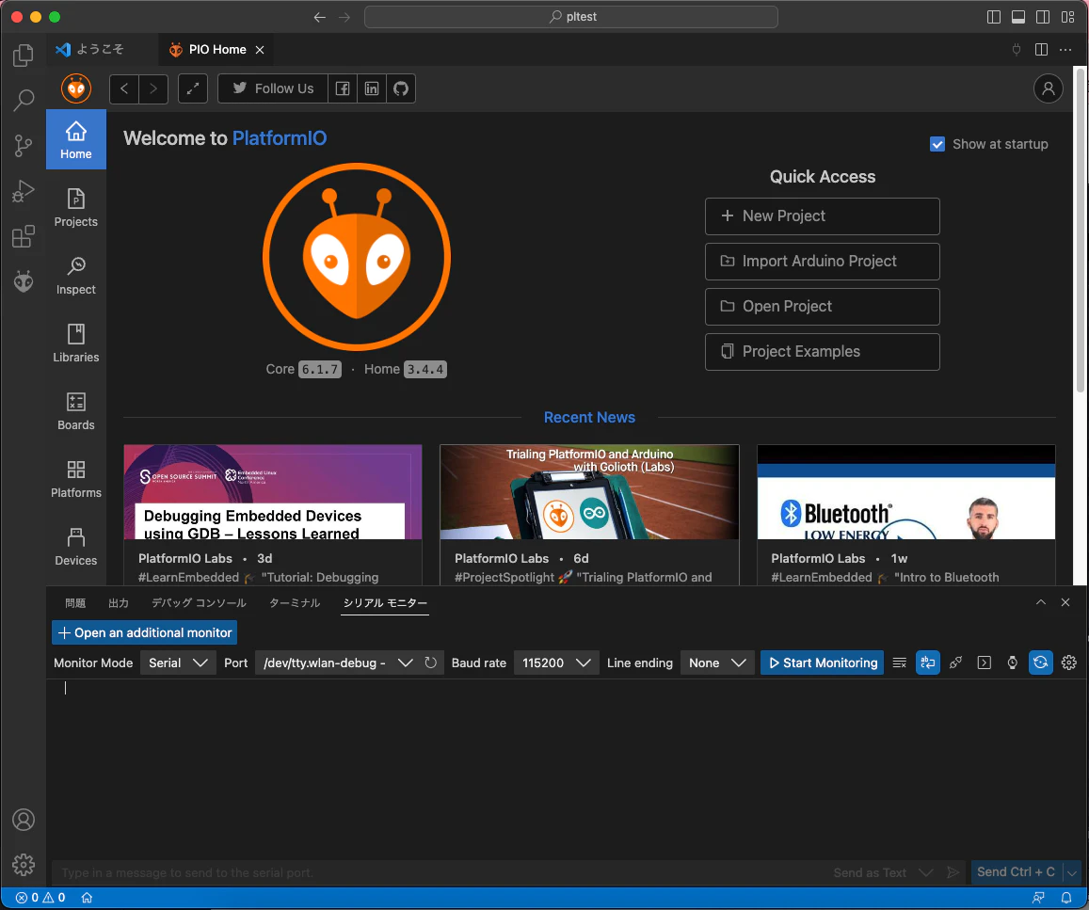1089x910 pixels.
Task: Maximize panel with the chevron up
Action: [1040, 602]
